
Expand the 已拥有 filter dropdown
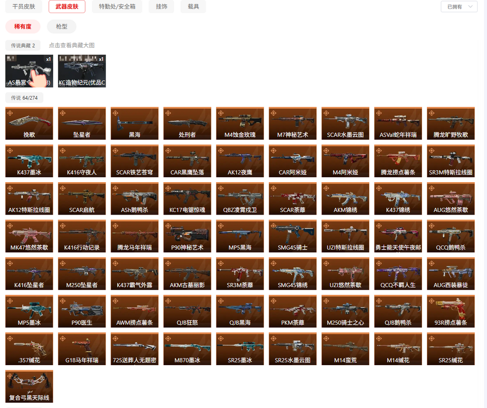point(459,6)
